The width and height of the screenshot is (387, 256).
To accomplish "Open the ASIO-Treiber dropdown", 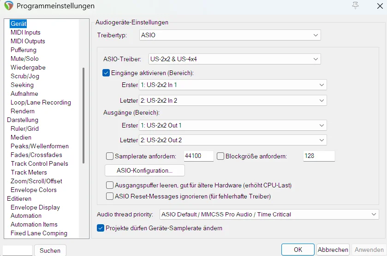I will (234, 59).
